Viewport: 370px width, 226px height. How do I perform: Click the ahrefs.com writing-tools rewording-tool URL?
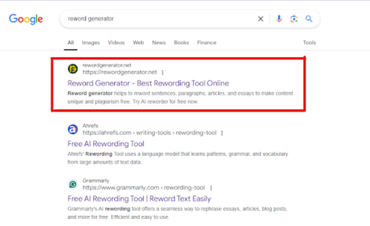click(150, 133)
